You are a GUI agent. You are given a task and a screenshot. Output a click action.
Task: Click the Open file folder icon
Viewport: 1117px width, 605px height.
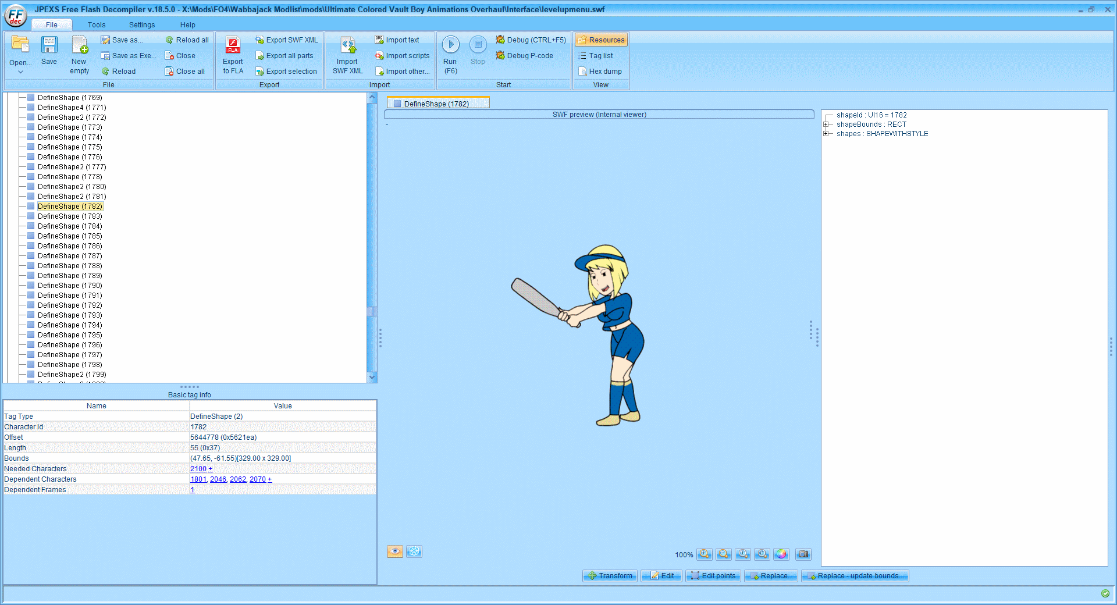20,45
